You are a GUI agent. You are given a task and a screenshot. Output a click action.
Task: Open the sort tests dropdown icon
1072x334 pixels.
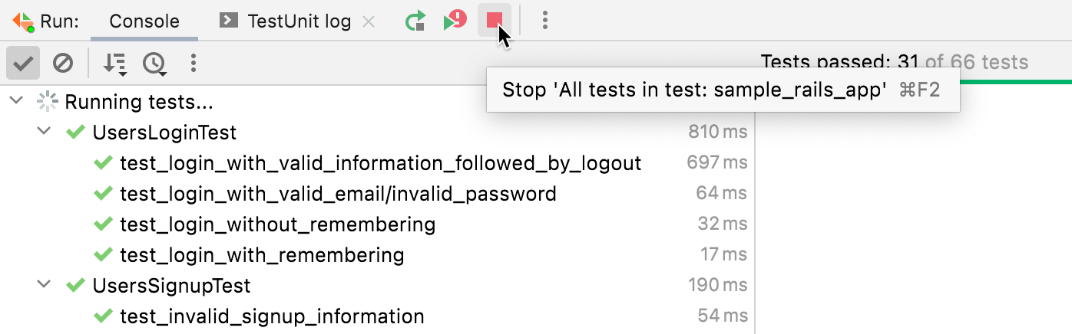pyautogui.click(x=115, y=64)
